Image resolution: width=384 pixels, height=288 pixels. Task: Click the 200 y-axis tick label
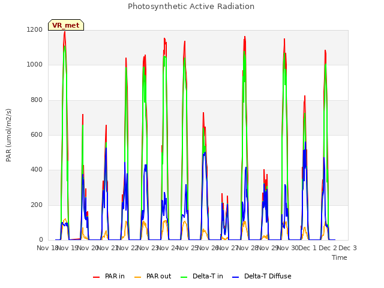pos(37,205)
